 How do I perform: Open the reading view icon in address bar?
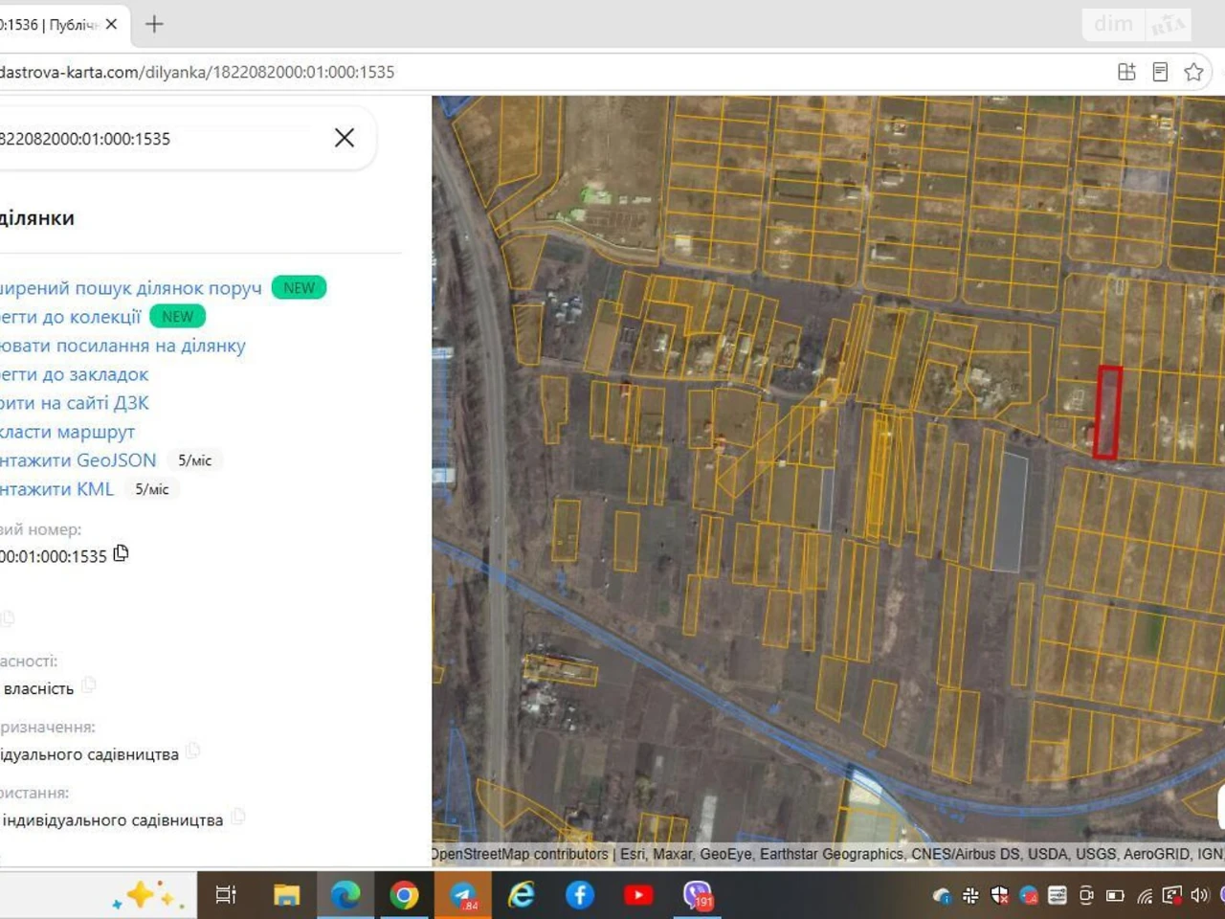pyautogui.click(x=1160, y=72)
